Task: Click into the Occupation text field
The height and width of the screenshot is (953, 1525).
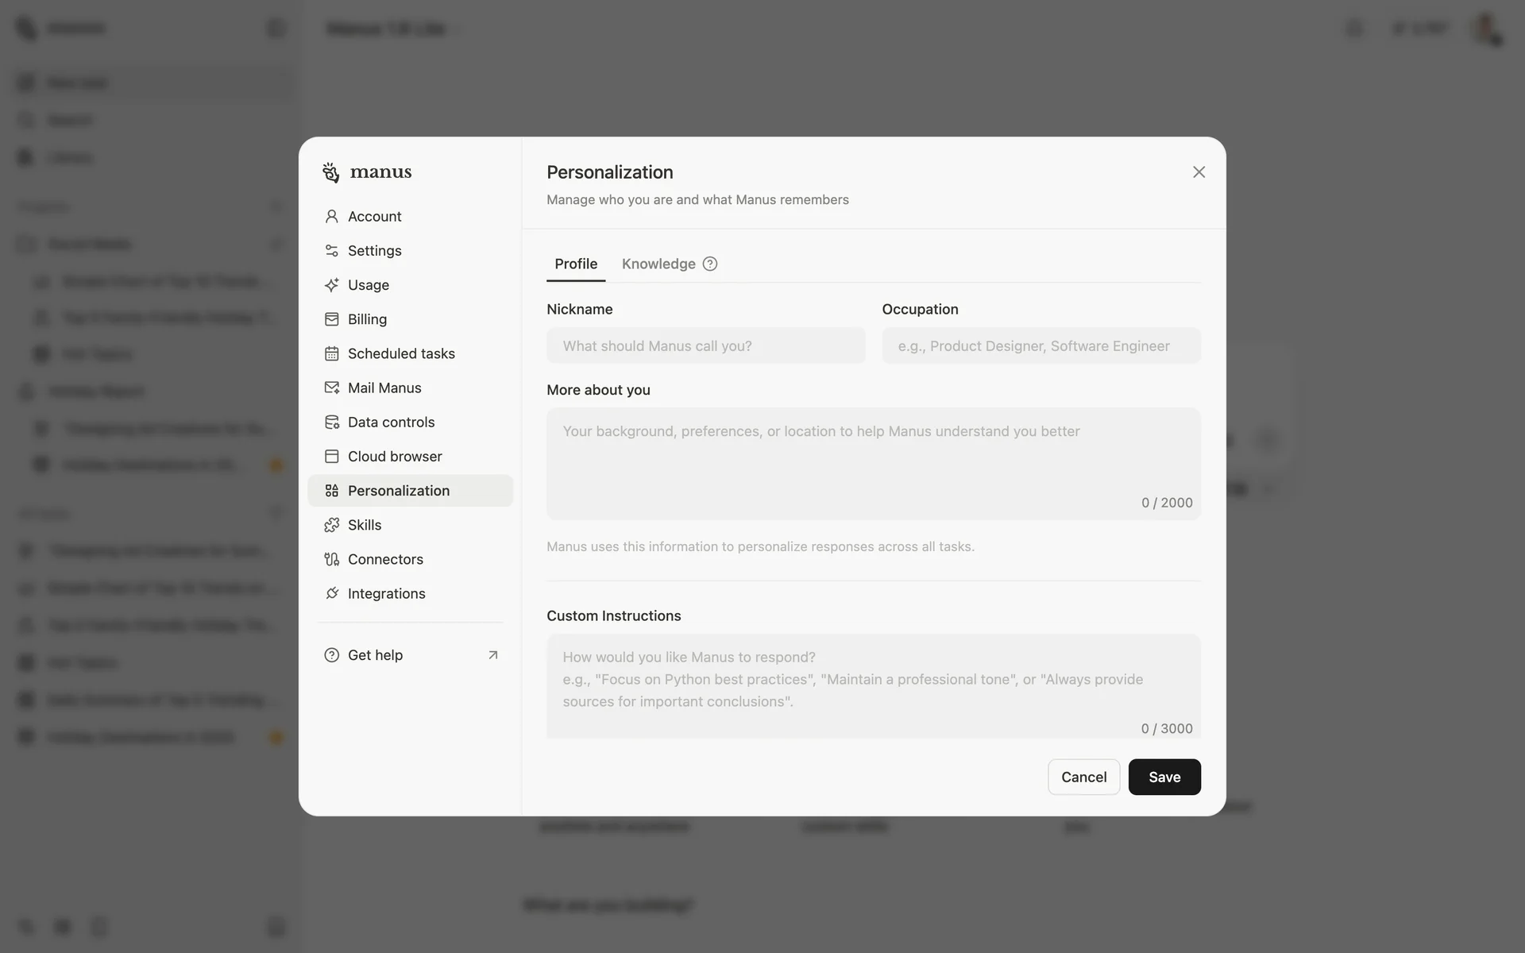Action: click(1040, 346)
